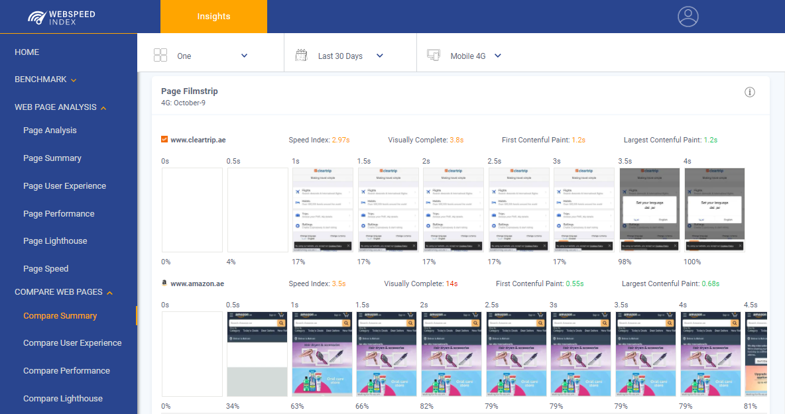Viewport: 785px width, 414px height.
Task: Click the www.amazon.ae site label
Action: coord(198,284)
